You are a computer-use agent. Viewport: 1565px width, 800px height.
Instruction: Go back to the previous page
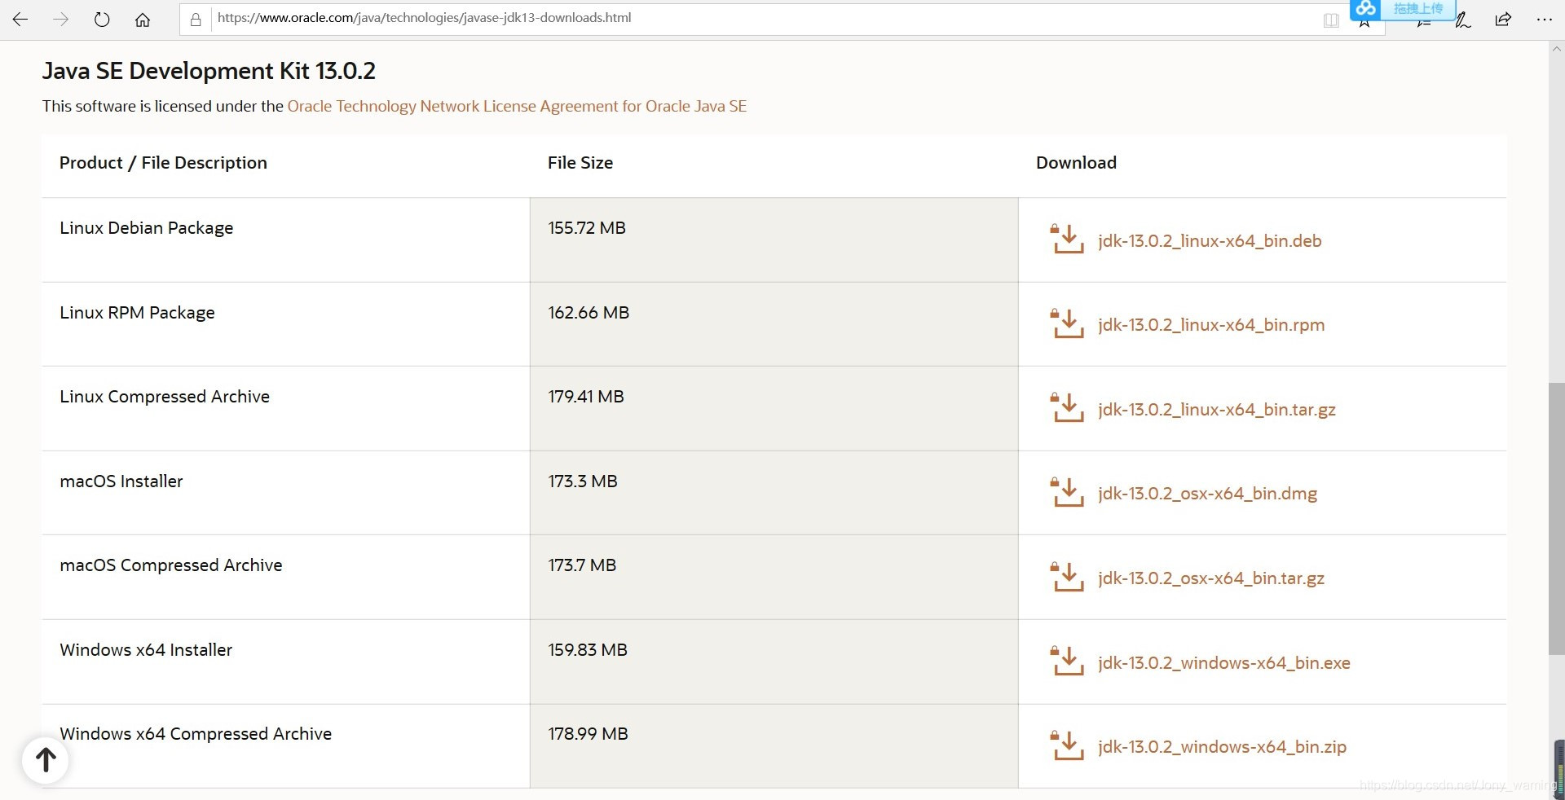(20, 20)
